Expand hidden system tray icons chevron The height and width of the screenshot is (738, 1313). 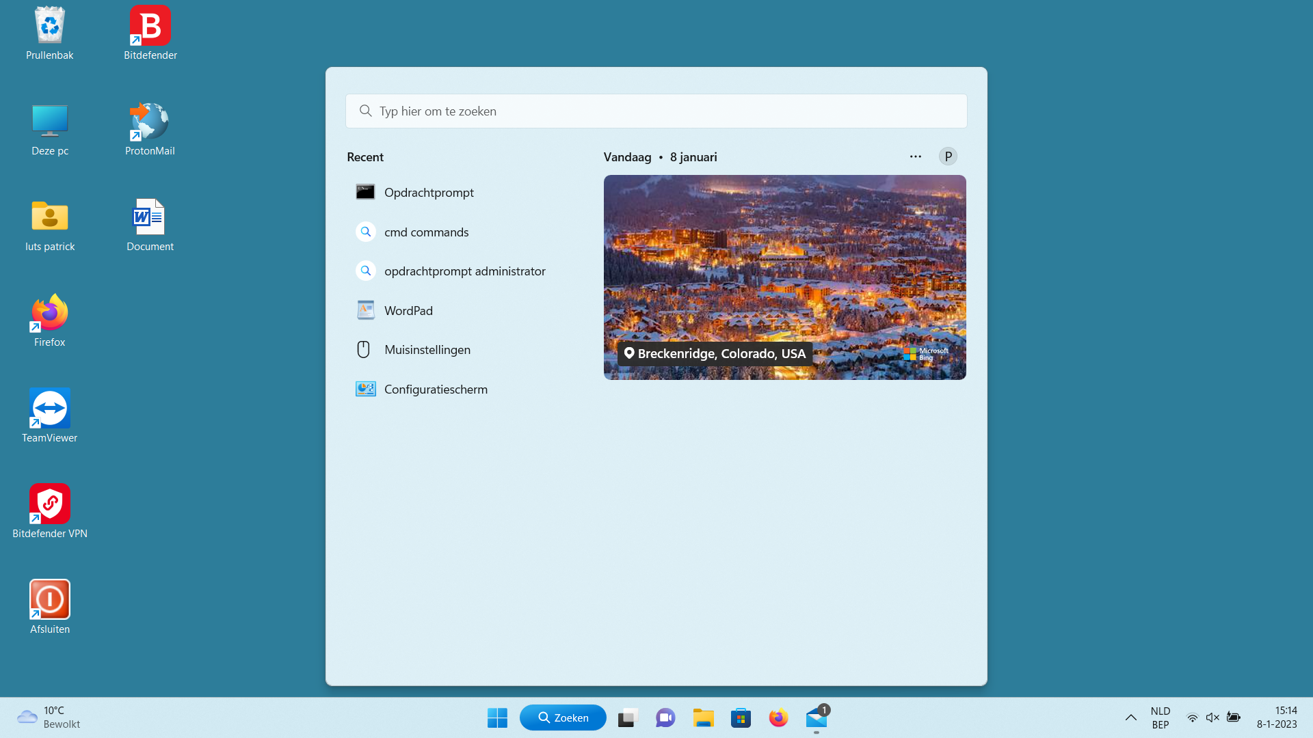(1131, 718)
